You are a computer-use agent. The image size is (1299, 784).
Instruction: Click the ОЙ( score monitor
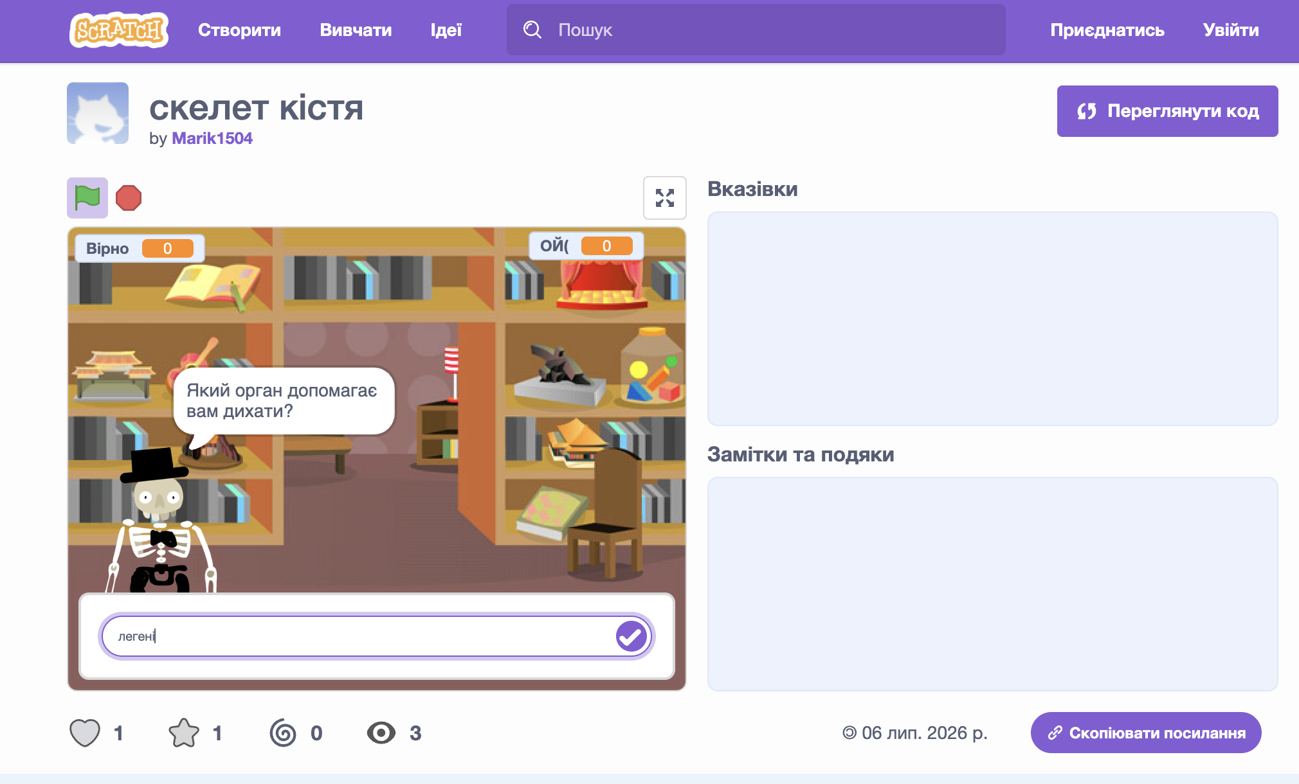point(586,245)
